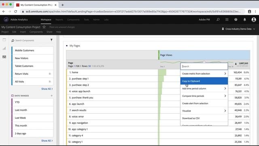
Task: Change the Rows 50 setting
Action: click(89, 66)
